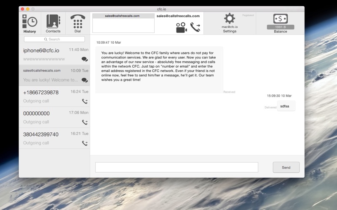Open the History tab

[x=29, y=23]
